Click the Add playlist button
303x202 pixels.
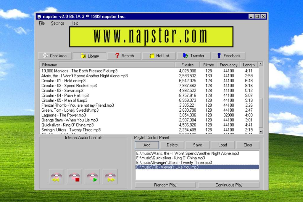(x=147, y=145)
